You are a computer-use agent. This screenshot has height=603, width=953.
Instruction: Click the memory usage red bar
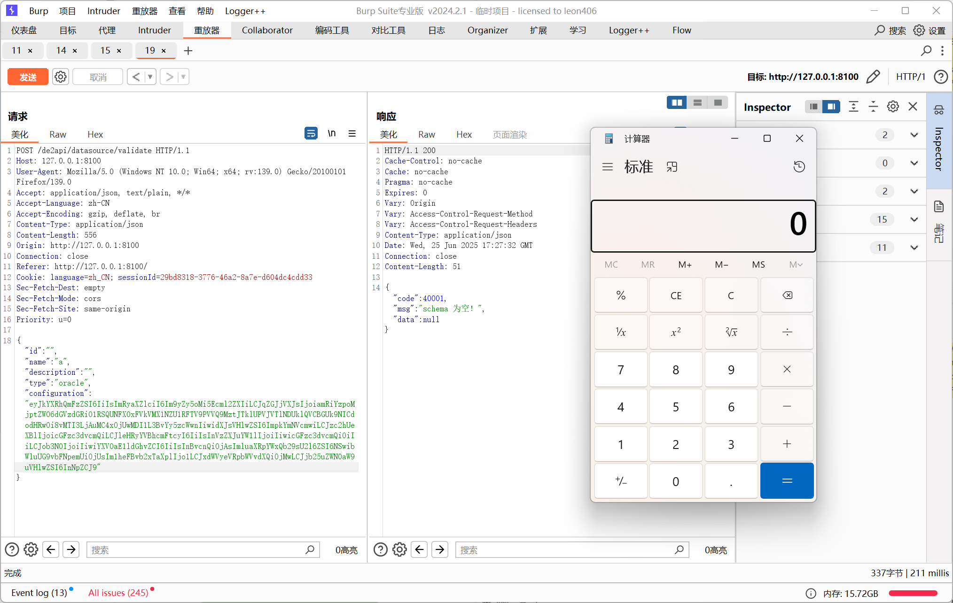click(x=913, y=593)
